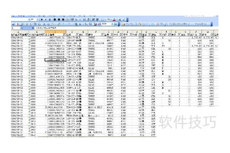
Task: Open the filter dropdown in column Q
Action: (x=212, y=35)
